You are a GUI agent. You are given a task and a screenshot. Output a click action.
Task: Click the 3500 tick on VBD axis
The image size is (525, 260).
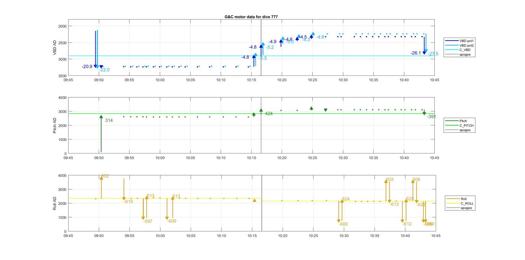coord(62,76)
